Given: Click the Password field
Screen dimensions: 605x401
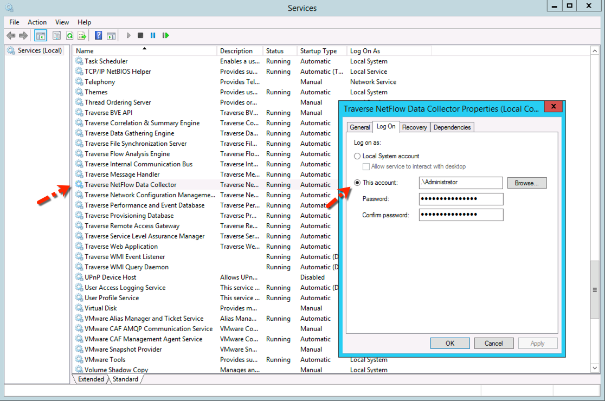Looking at the screenshot, I should pyautogui.click(x=461, y=199).
